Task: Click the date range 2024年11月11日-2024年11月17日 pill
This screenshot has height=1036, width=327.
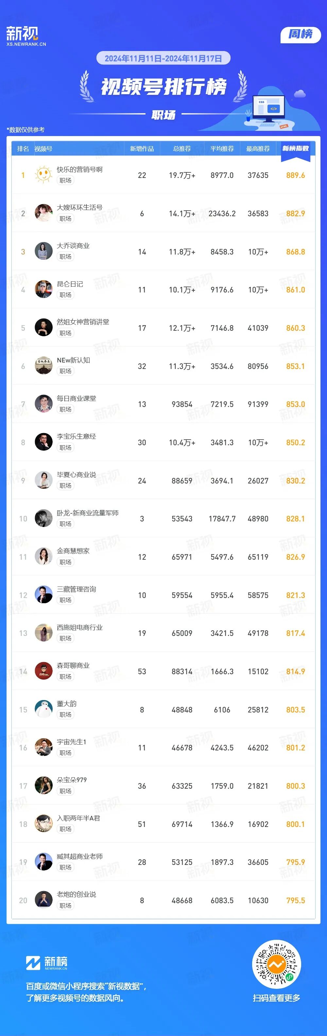Action: [x=163, y=58]
